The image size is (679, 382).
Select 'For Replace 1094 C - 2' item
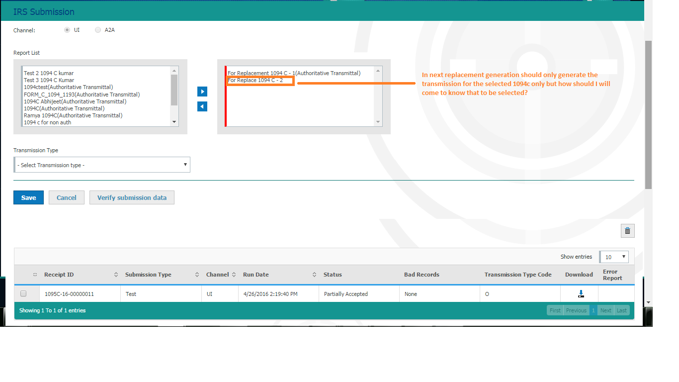255,80
